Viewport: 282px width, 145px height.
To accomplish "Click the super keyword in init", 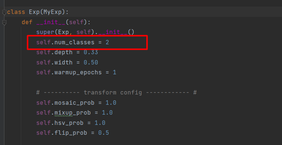I will point(45,32).
